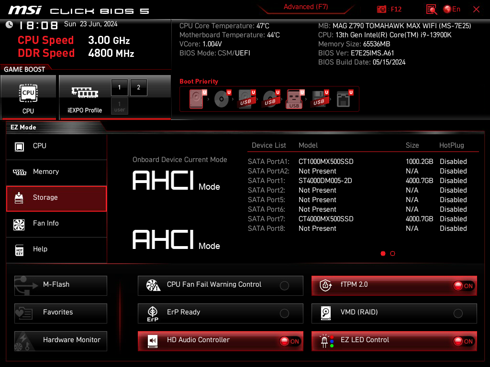Open the BIOS search icon
490x367 pixels.
click(x=432, y=9)
